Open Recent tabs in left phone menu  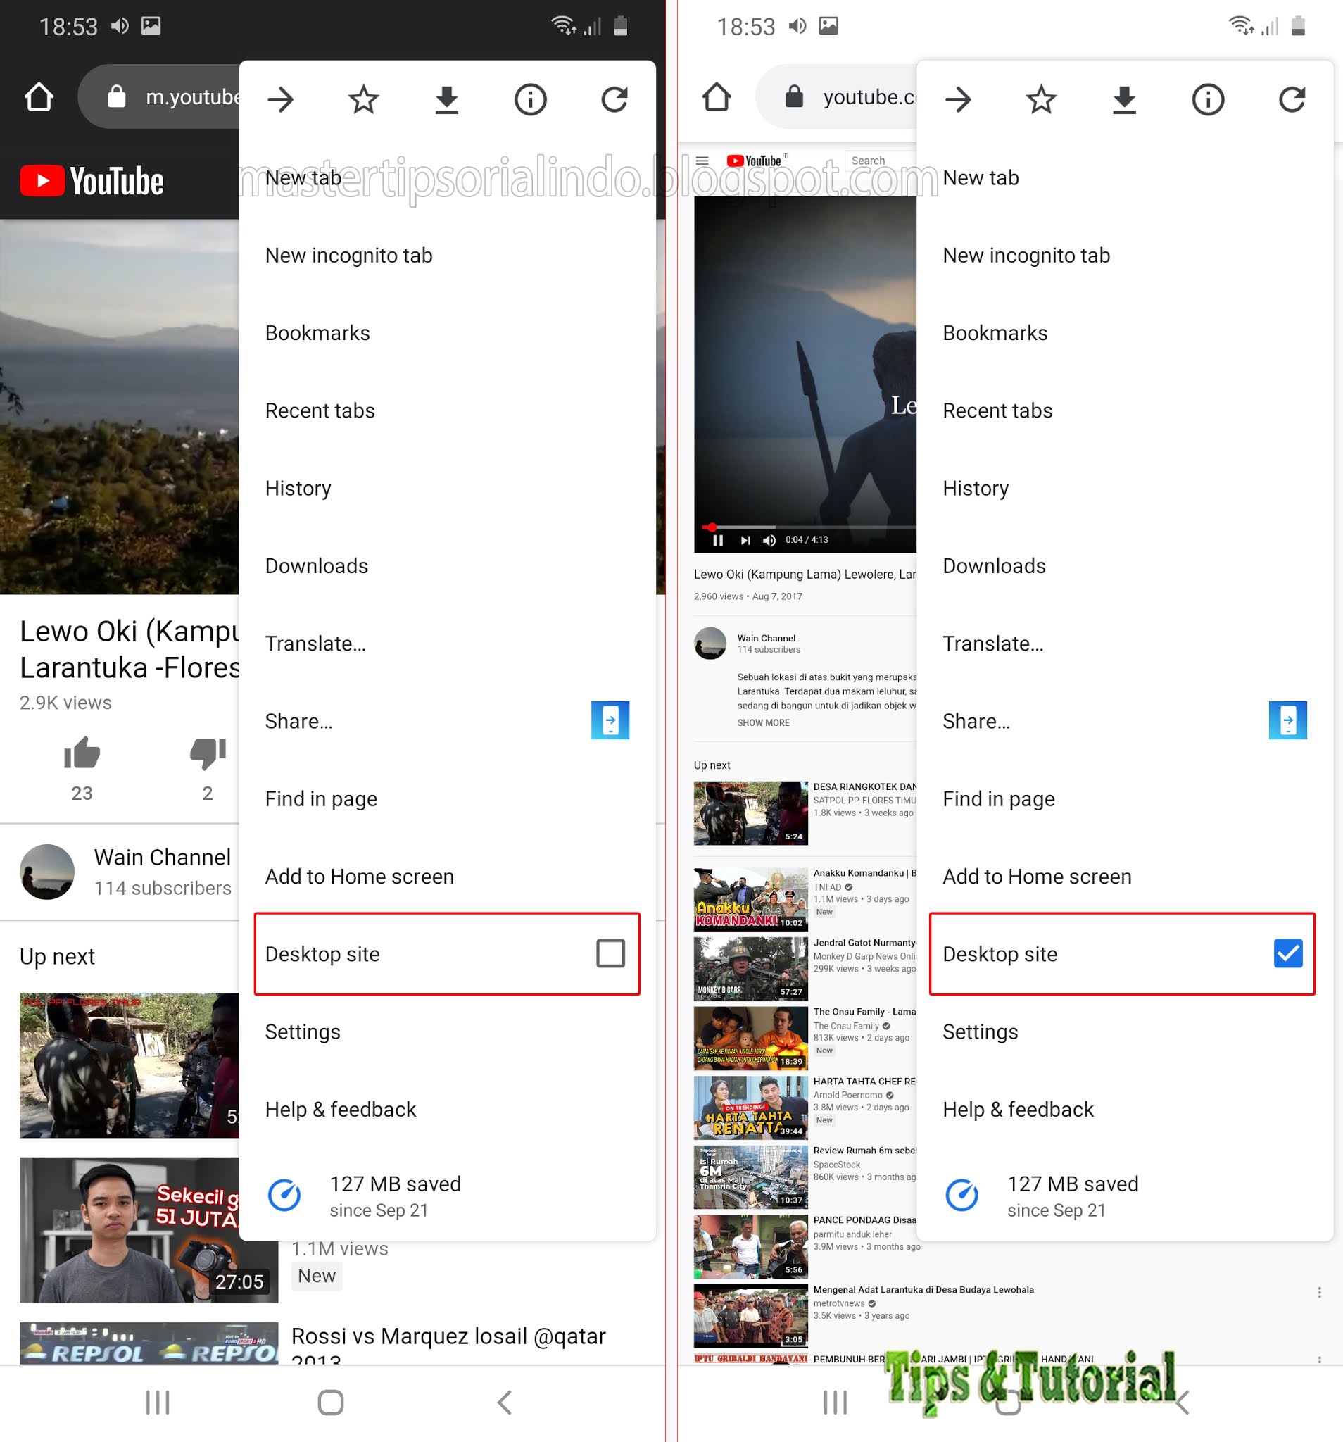point(447,410)
